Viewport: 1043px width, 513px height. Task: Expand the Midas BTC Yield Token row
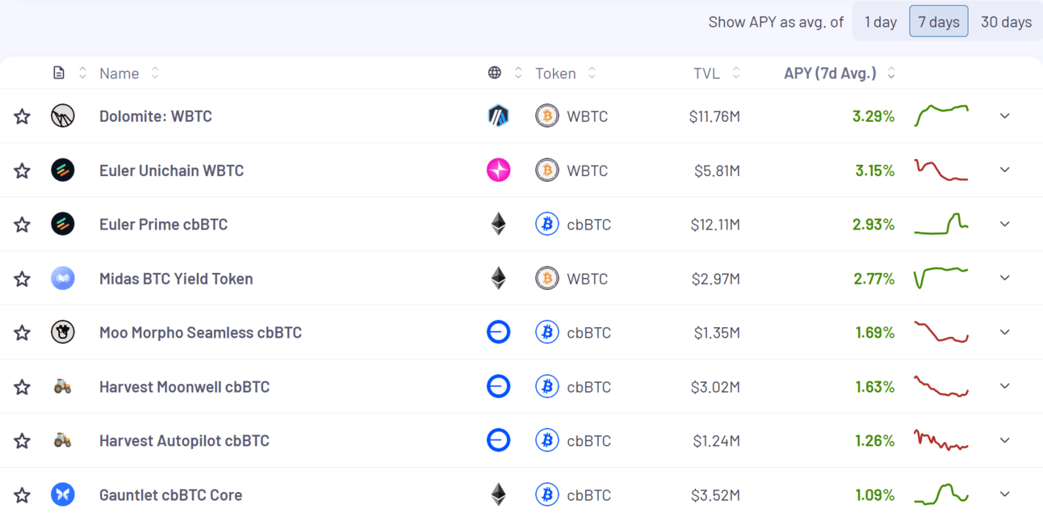pos(1005,279)
